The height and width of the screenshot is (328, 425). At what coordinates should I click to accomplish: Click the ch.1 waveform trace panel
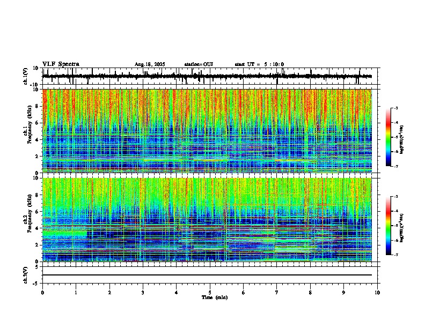pyautogui.click(x=210, y=76)
